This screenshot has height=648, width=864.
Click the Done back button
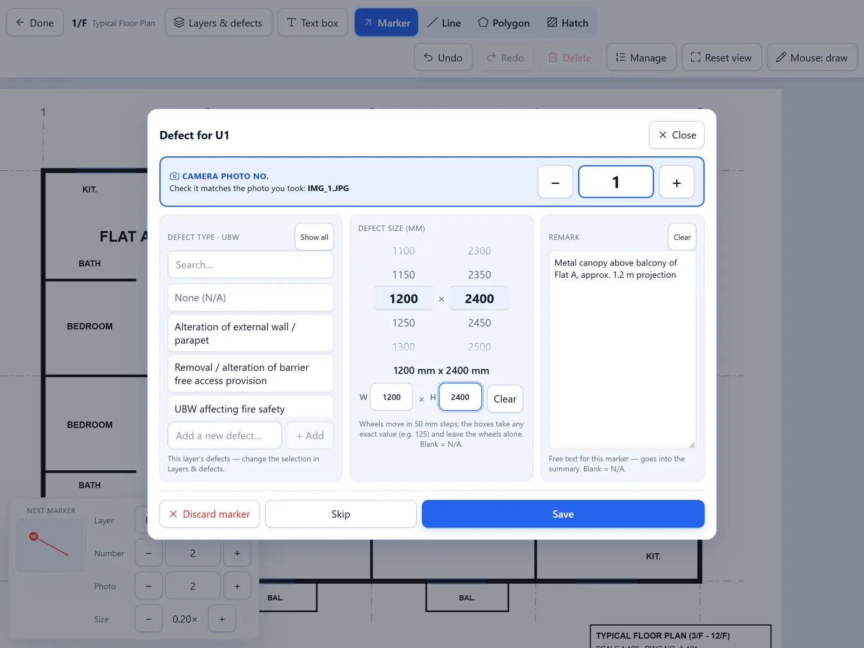(35, 23)
